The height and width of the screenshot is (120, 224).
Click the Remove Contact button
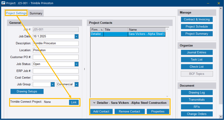click(130, 111)
